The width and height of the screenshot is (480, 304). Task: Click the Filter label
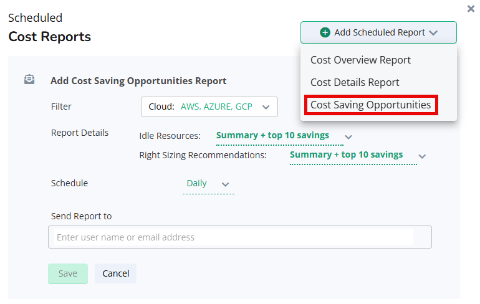click(61, 107)
